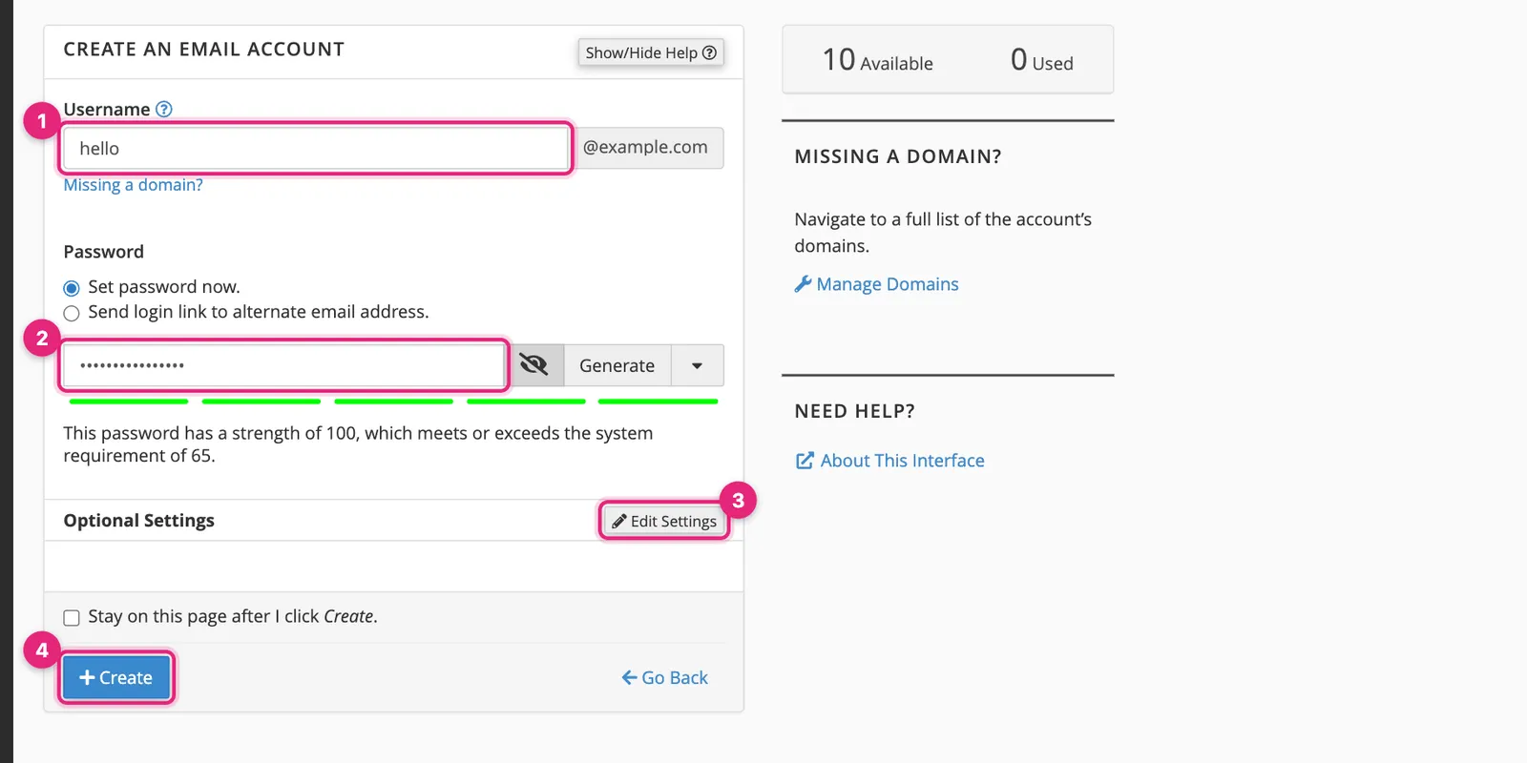Click the Show/Hide Help button
The height and width of the screenshot is (763, 1527).
click(651, 52)
